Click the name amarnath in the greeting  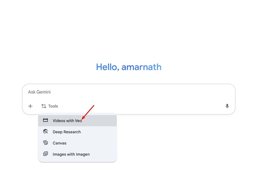[x=142, y=67]
